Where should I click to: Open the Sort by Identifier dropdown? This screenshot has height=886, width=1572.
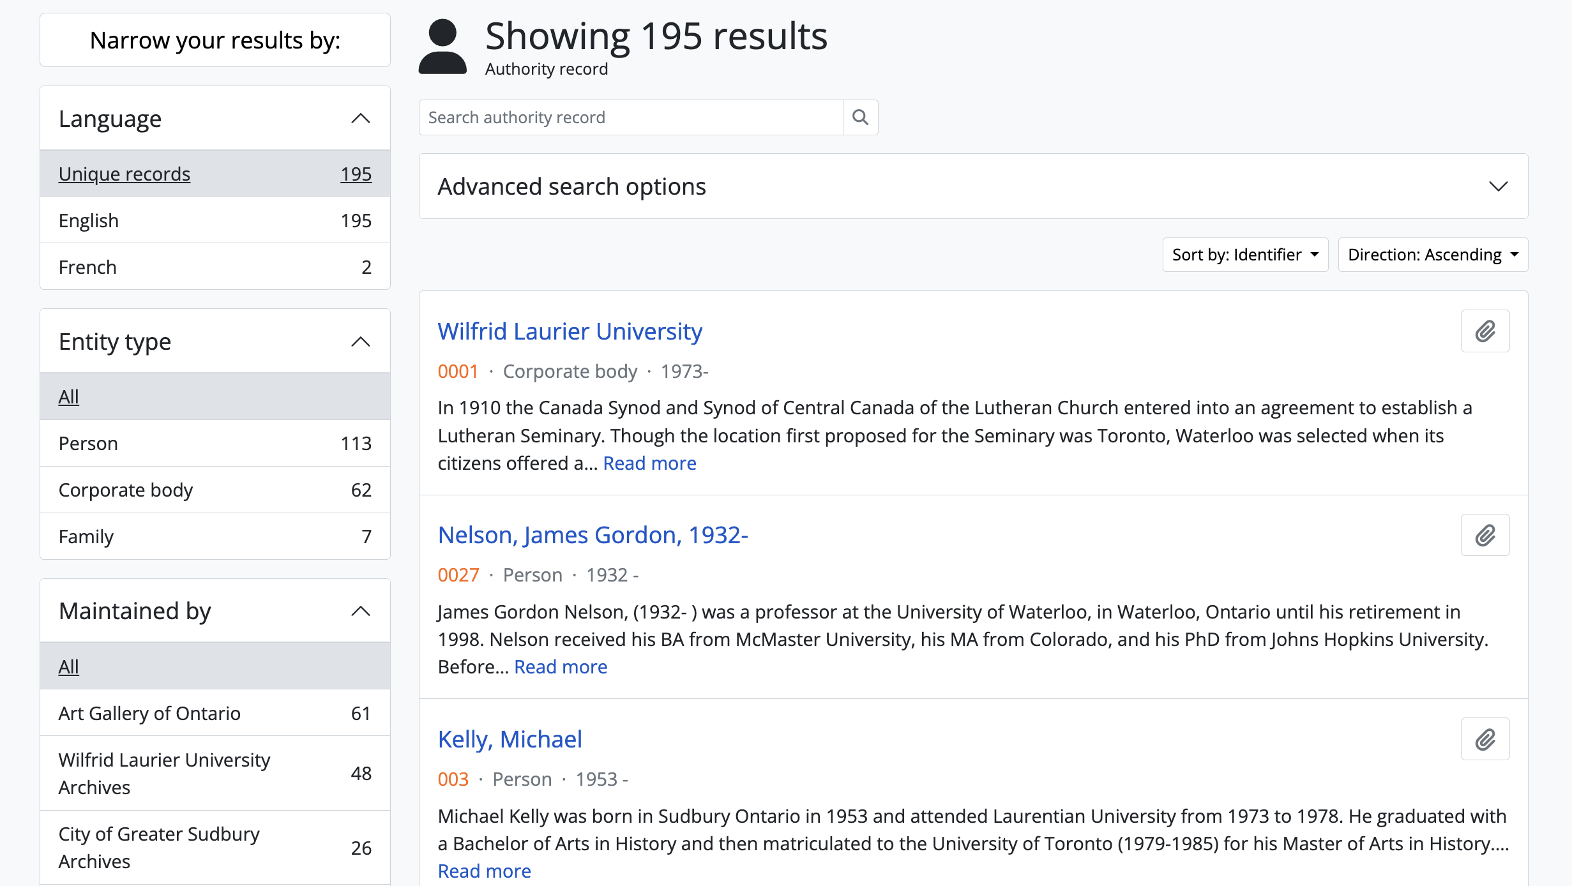[1244, 255]
